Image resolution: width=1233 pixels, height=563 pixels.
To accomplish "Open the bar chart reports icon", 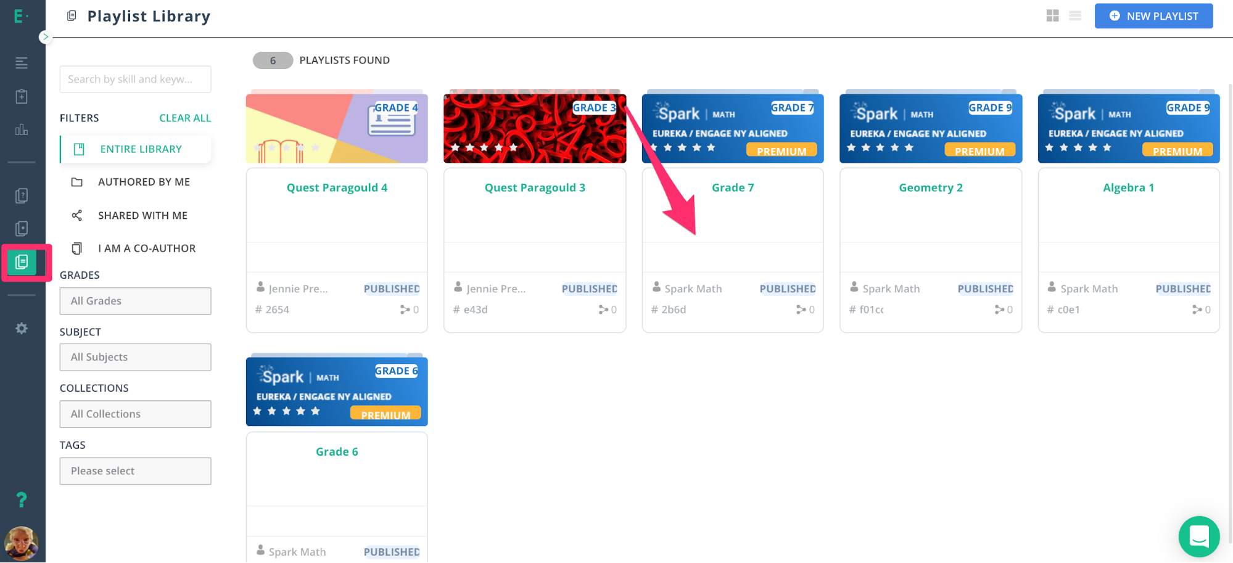I will click(x=22, y=129).
